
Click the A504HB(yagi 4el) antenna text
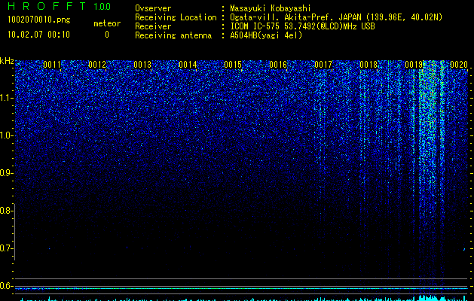tap(266, 35)
